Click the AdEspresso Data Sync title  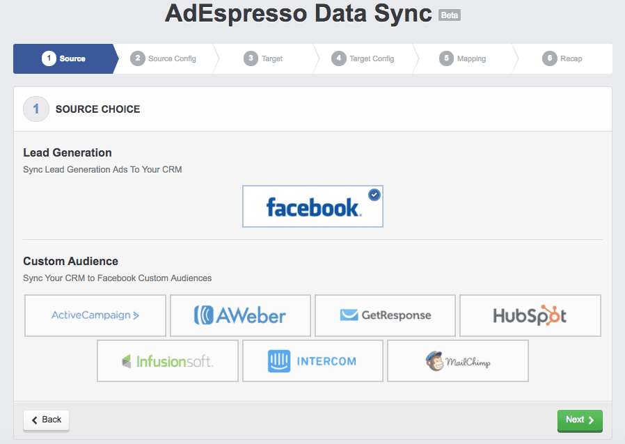click(299, 14)
